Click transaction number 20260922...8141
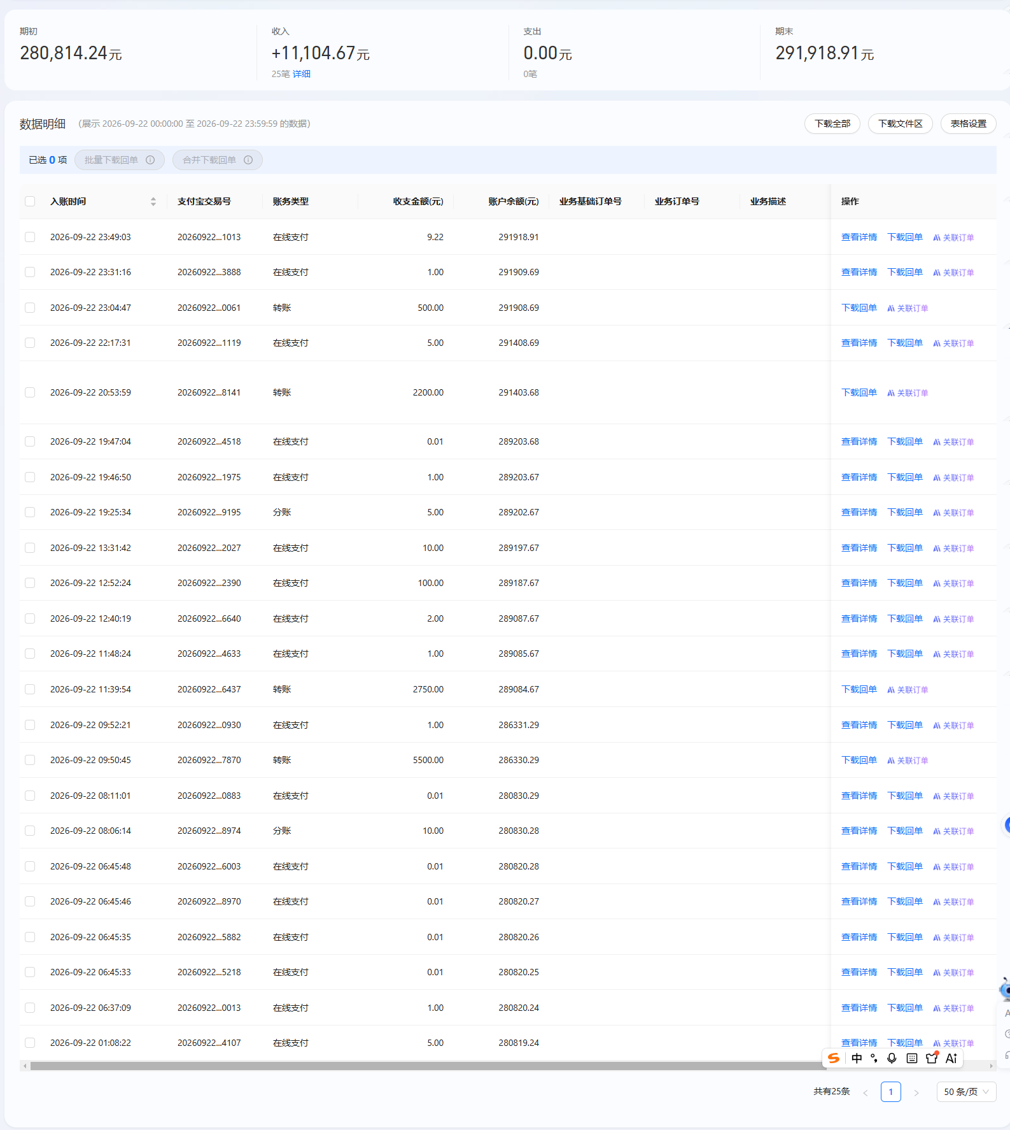1010x1130 pixels. (209, 392)
